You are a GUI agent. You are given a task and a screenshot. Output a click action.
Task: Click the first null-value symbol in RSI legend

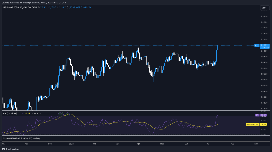click(x=32, y=113)
